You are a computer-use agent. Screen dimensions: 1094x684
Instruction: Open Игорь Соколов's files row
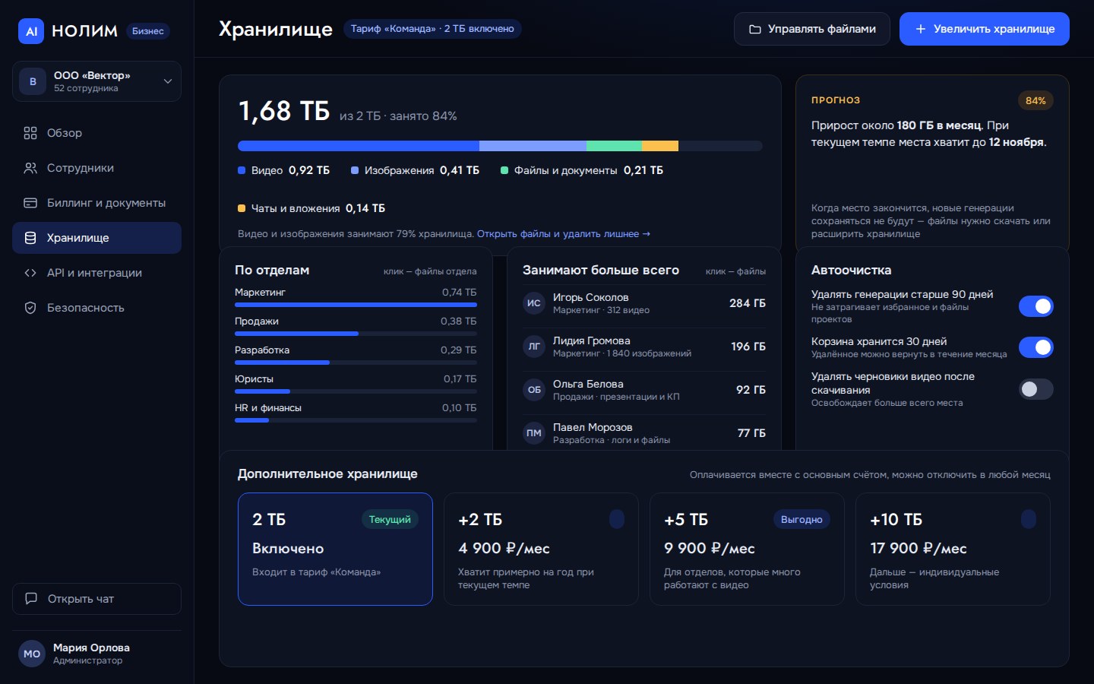tap(644, 303)
